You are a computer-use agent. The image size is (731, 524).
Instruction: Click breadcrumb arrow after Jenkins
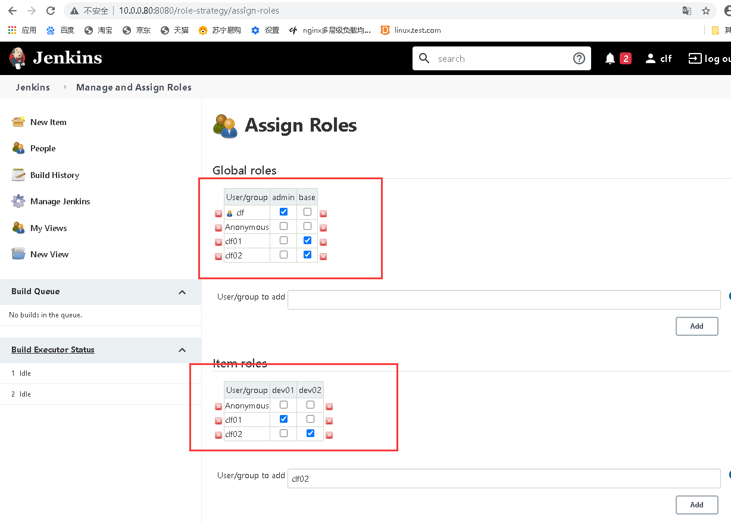pyautogui.click(x=65, y=88)
